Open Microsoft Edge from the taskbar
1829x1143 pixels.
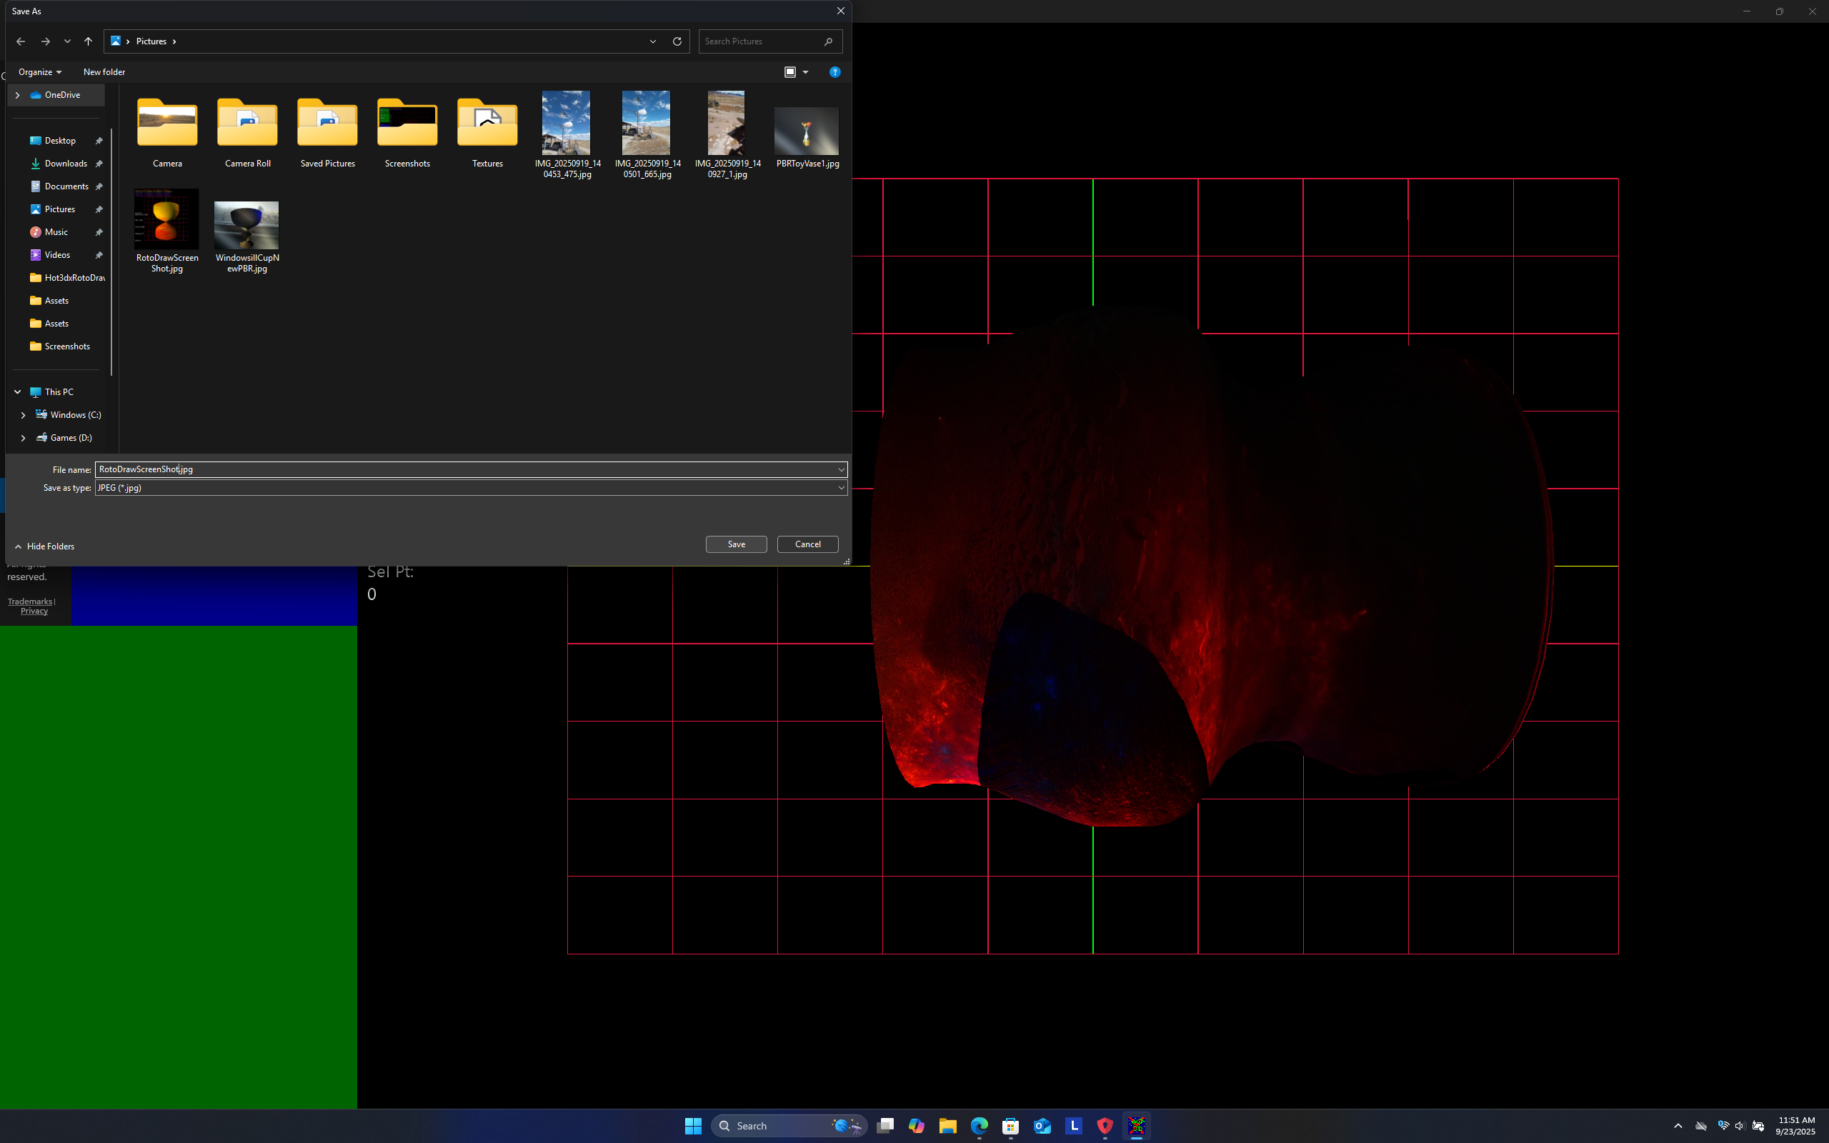(x=980, y=1126)
